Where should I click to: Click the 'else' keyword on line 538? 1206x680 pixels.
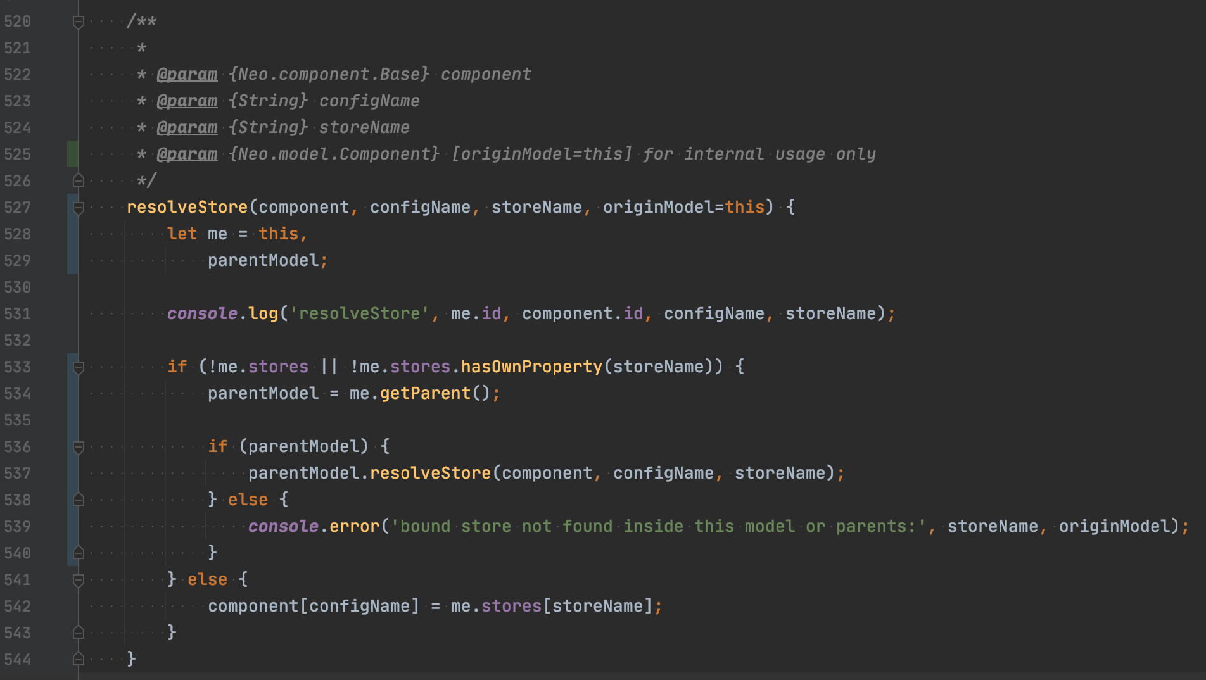coord(248,500)
